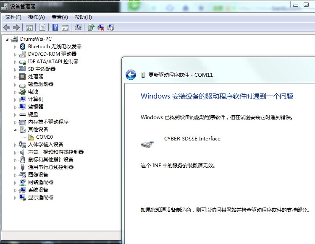Expand the 磁盘驱动器 node
Image resolution: width=315 pixels, height=244 pixels.
coord(15,85)
